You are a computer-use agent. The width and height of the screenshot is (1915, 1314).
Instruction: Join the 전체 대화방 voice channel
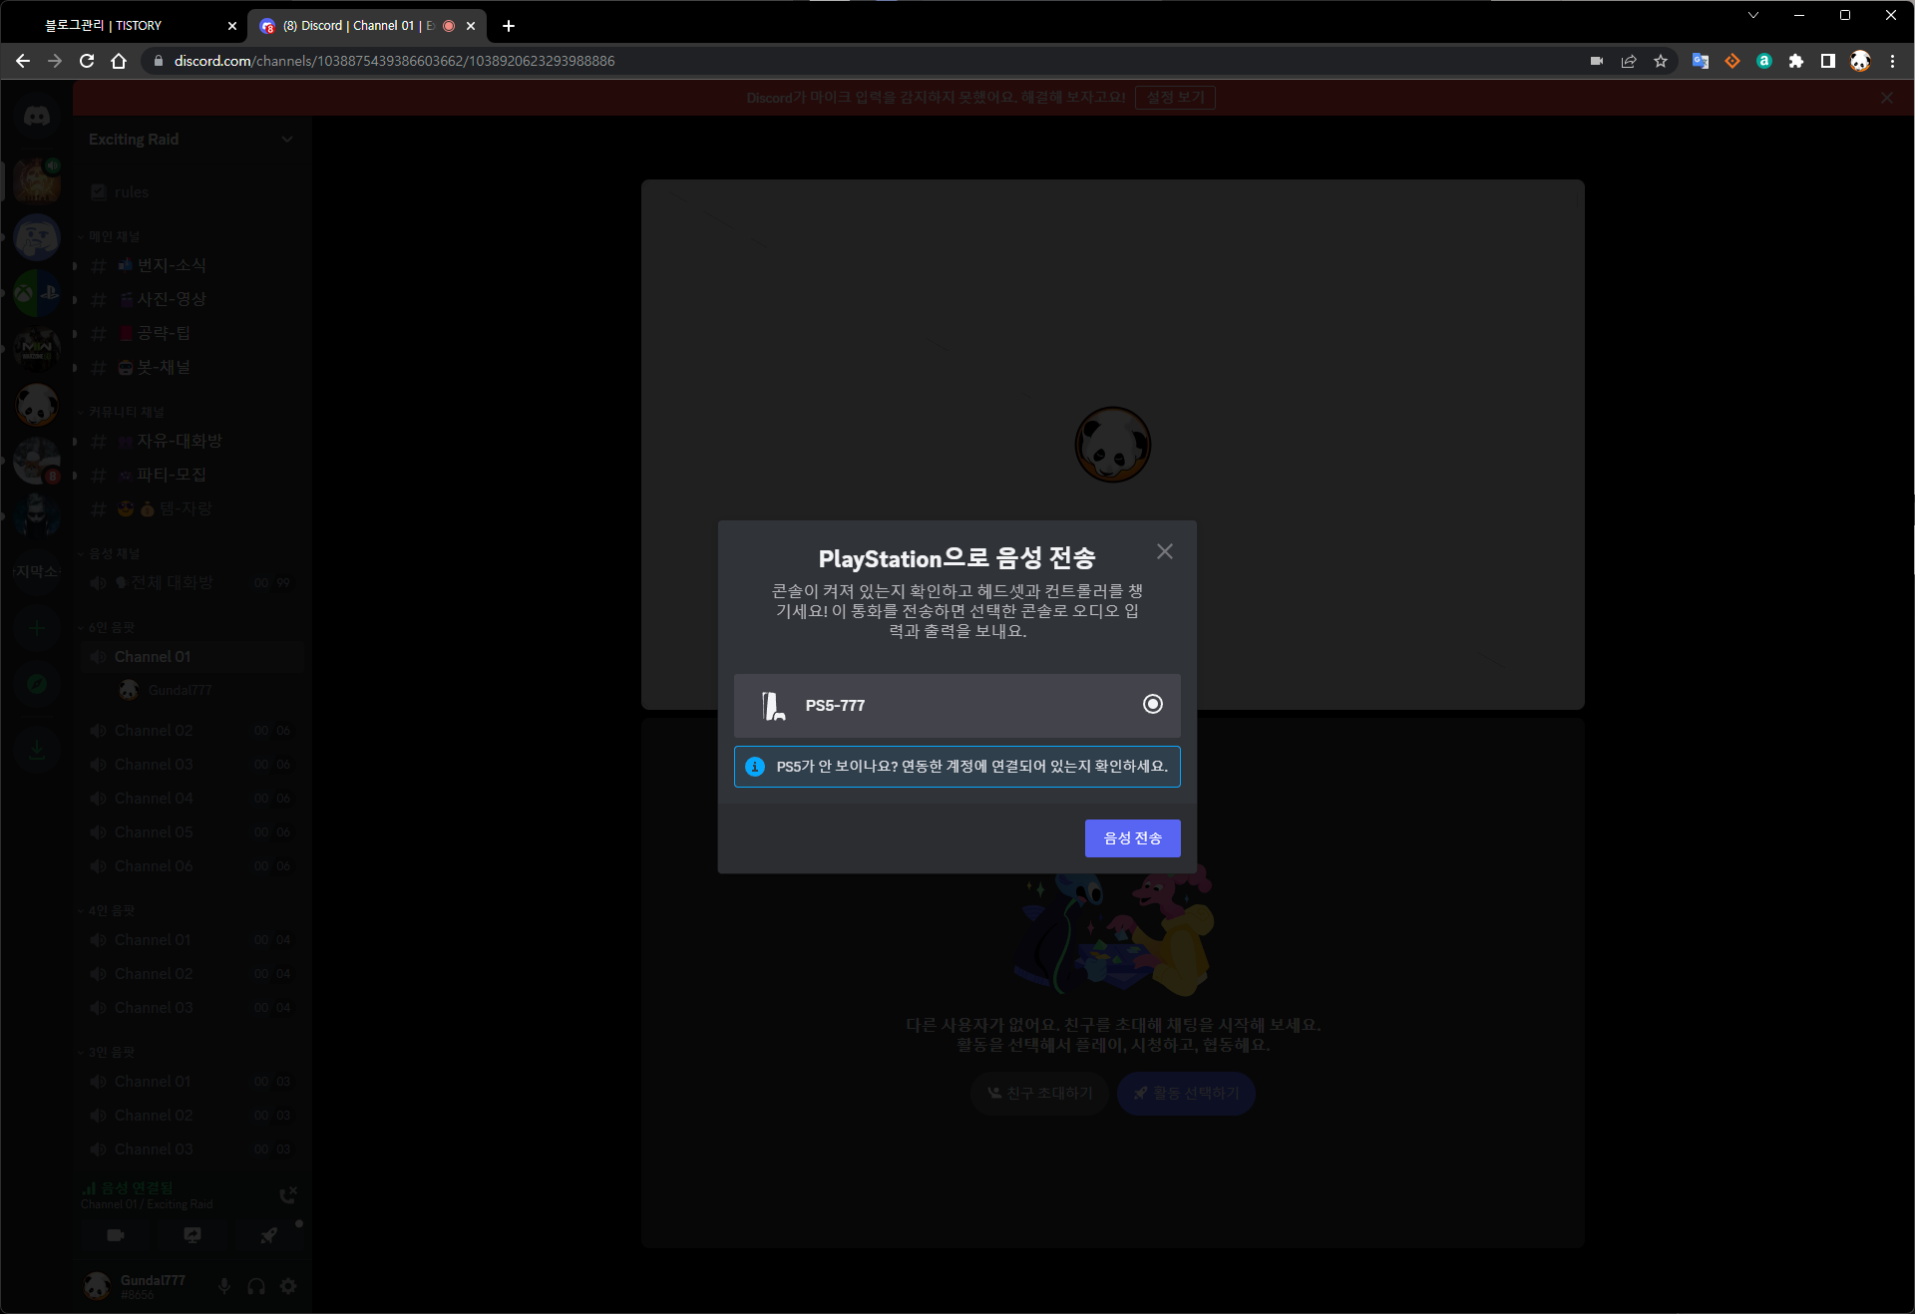191,582
